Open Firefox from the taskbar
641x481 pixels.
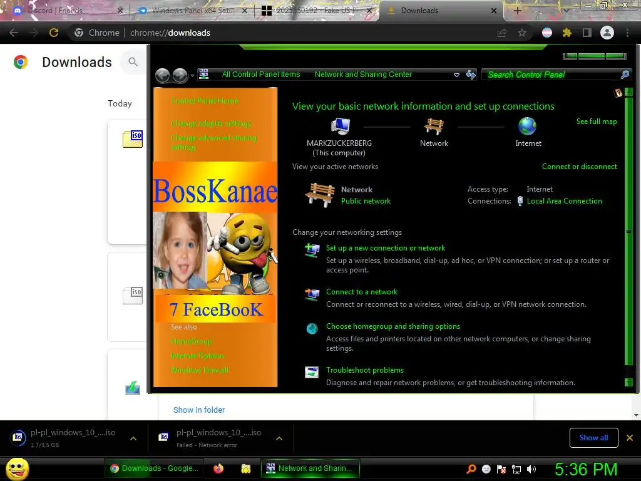[218, 468]
